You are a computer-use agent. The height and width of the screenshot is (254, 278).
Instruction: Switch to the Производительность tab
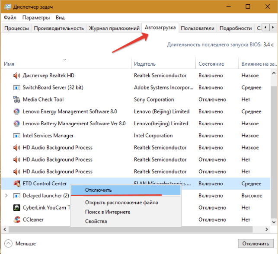pyautogui.click(x=59, y=29)
